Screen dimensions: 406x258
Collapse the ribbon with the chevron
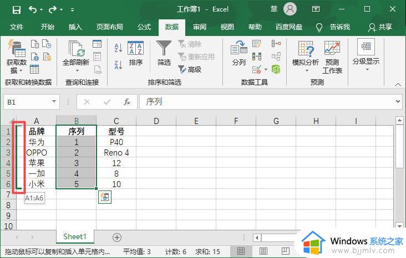click(x=398, y=85)
